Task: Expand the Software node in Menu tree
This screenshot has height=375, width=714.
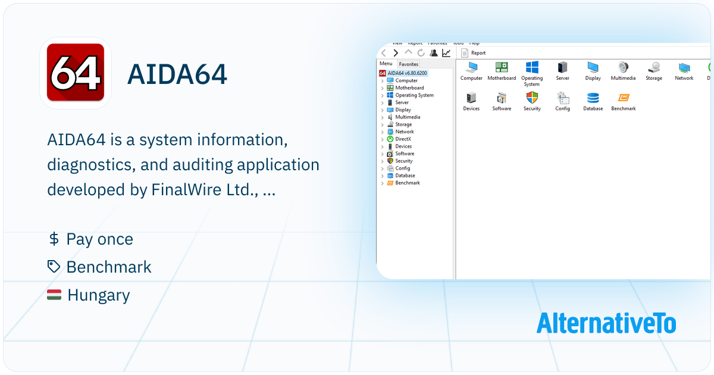Action: click(x=383, y=154)
